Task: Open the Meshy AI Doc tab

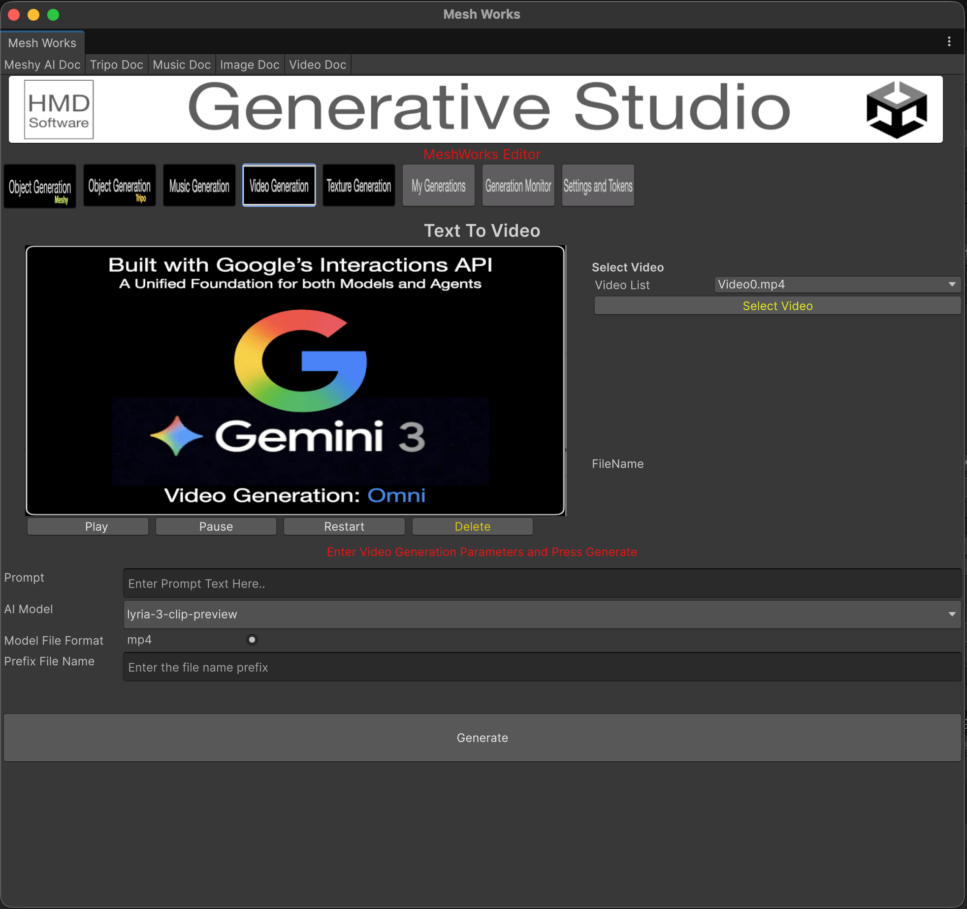Action: click(x=42, y=65)
